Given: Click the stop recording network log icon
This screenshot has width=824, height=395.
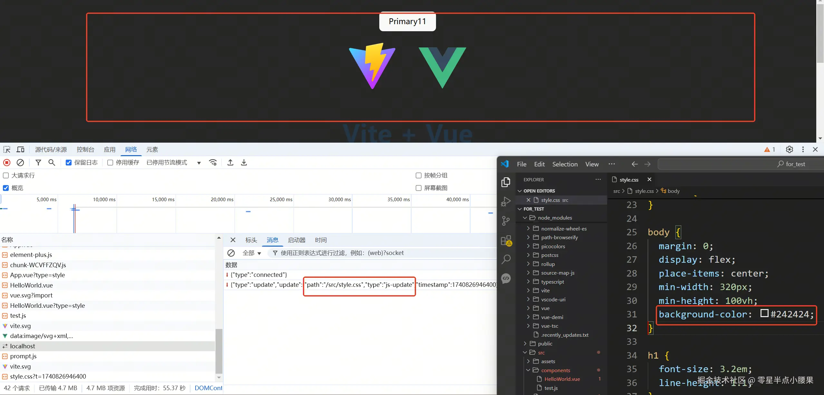Looking at the screenshot, I should point(7,163).
